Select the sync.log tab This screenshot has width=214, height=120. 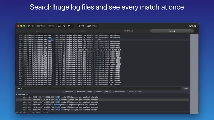[172, 31]
